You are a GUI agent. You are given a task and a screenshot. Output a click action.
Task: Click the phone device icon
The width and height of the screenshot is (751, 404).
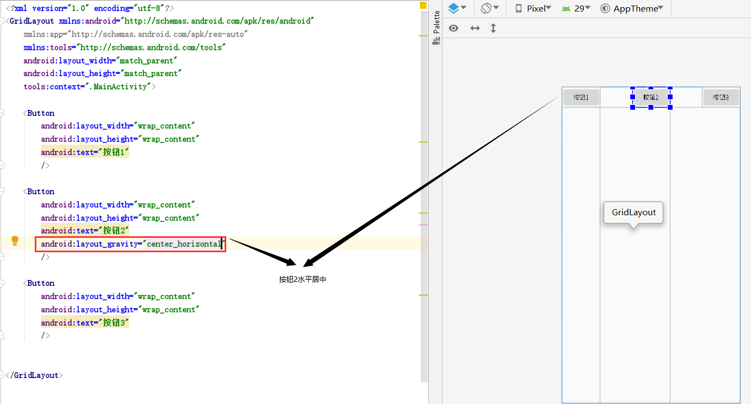pyautogui.click(x=518, y=8)
